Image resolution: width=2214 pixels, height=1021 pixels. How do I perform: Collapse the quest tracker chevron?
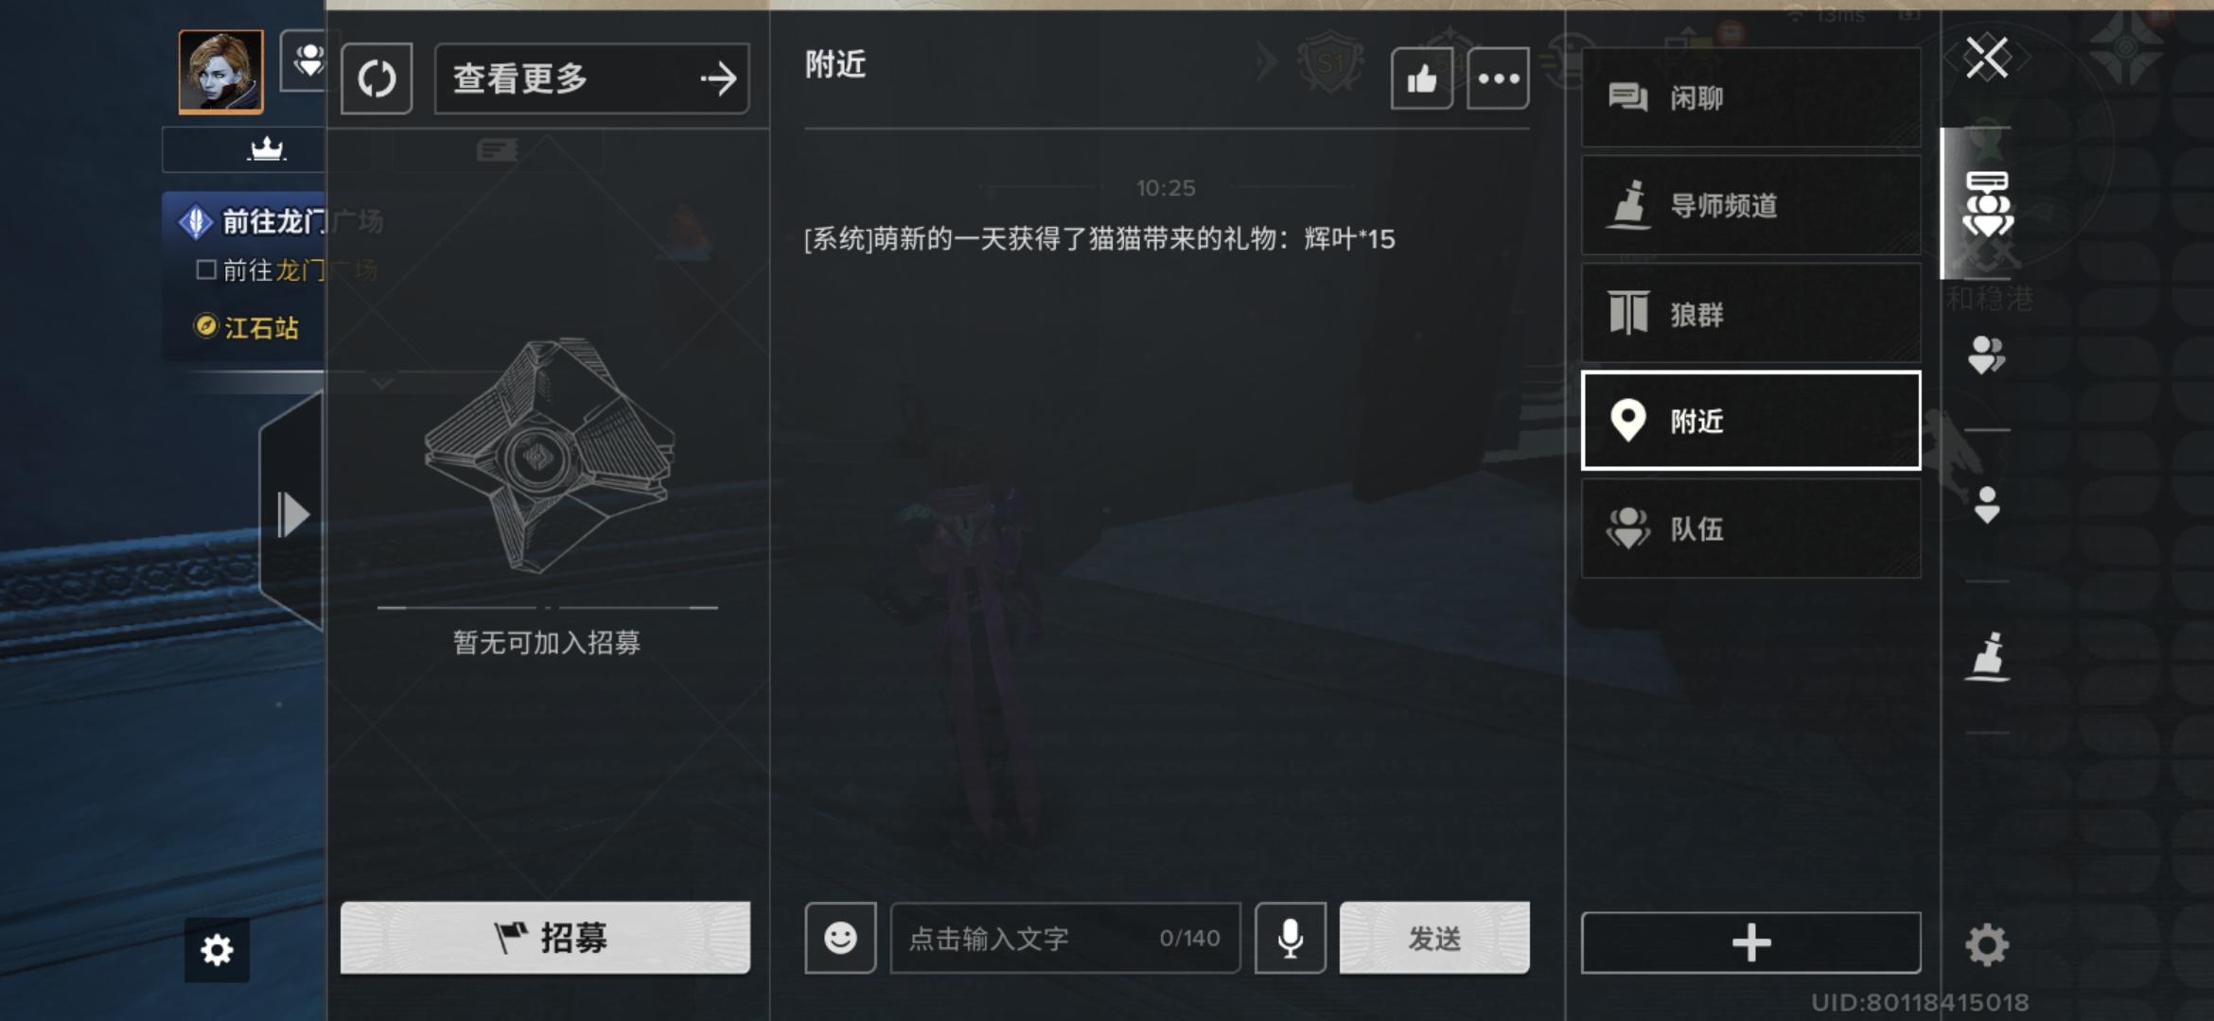[x=382, y=383]
